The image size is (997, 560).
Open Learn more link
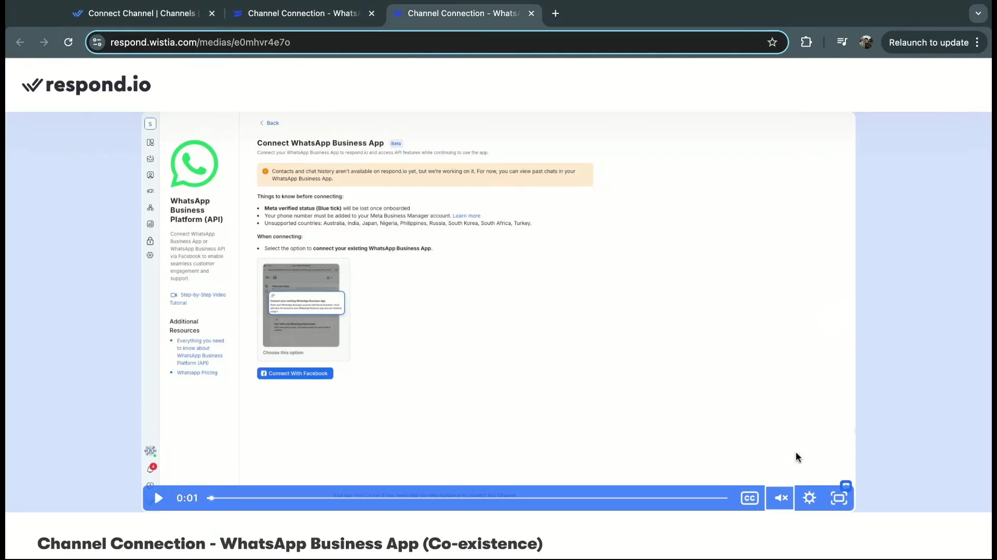pos(466,216)
